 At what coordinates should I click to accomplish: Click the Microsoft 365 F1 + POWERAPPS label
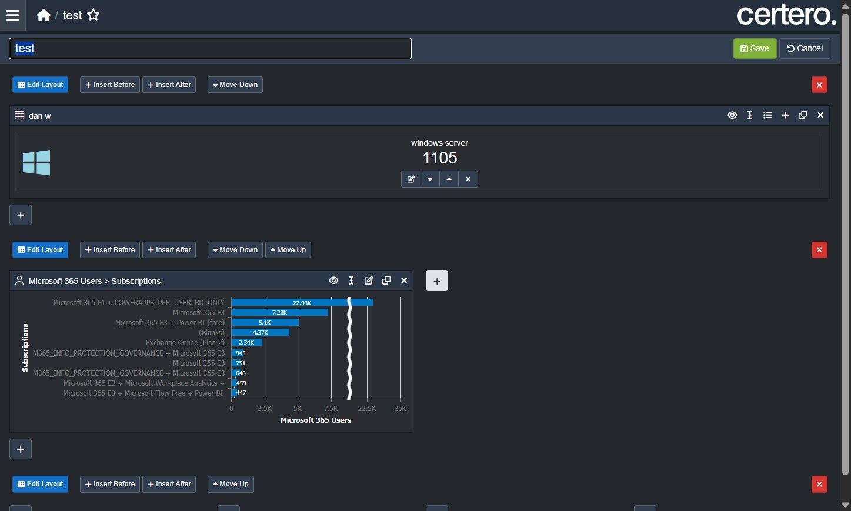139,303
